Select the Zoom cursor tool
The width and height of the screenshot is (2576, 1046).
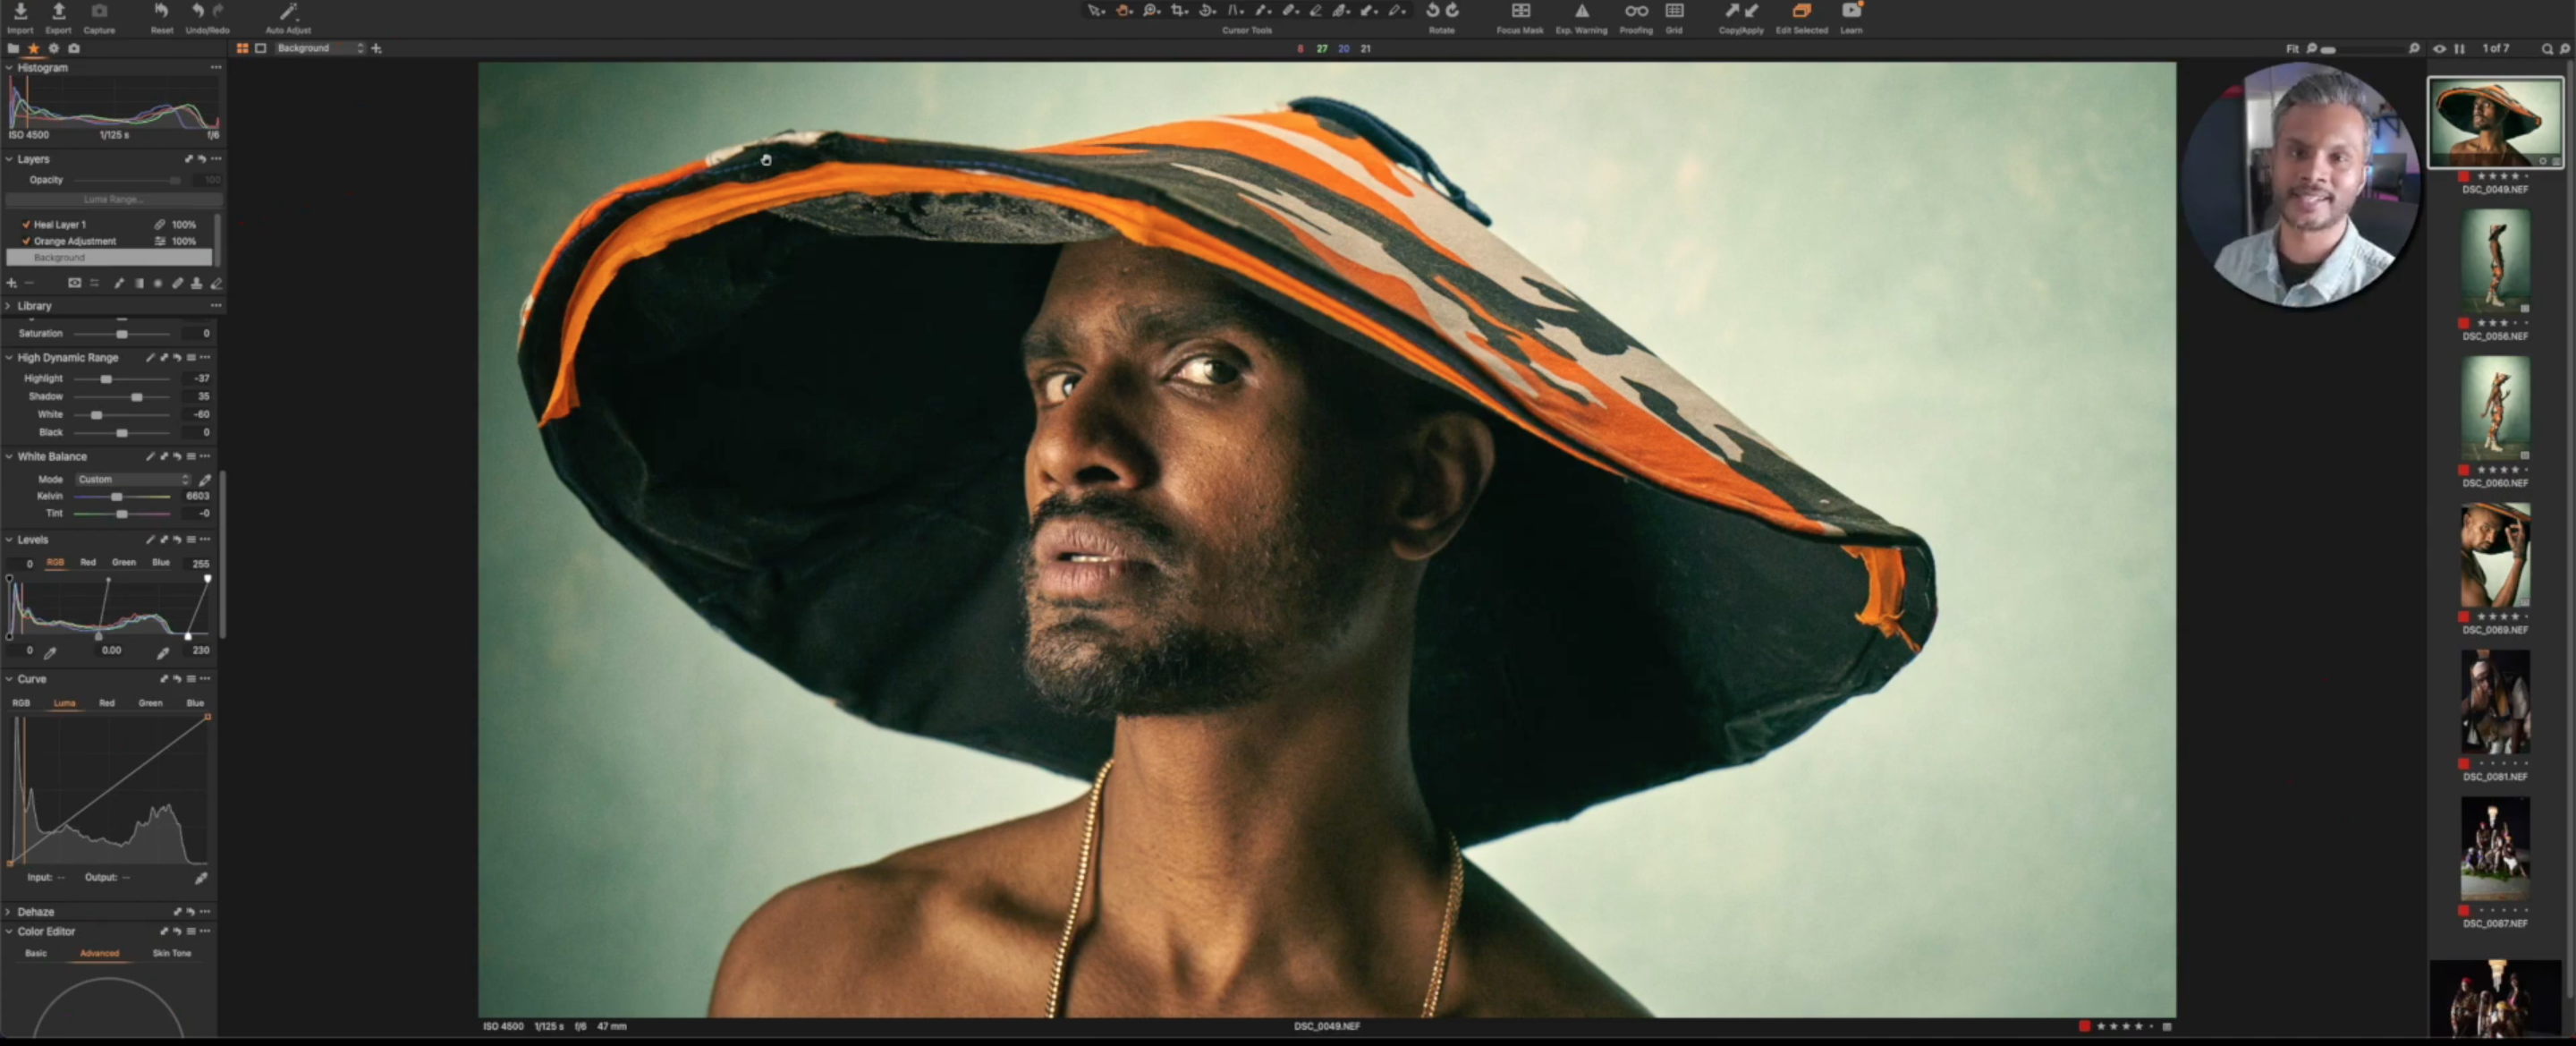(x=1151, y=11)
